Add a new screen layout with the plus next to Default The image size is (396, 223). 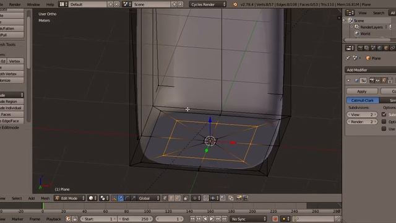point(110,4)
